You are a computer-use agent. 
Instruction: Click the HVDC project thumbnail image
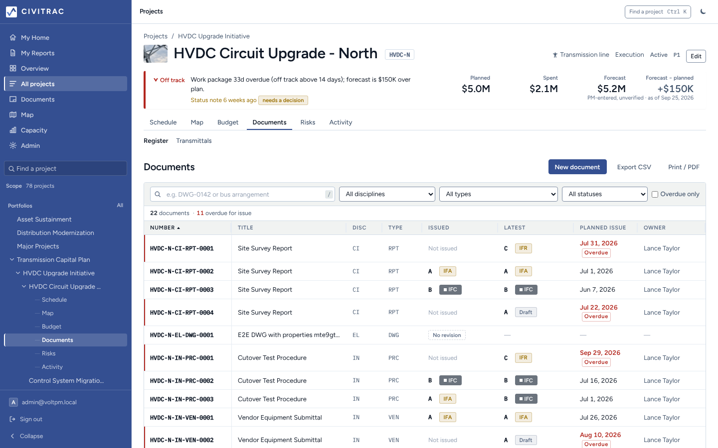click(156, 54)
